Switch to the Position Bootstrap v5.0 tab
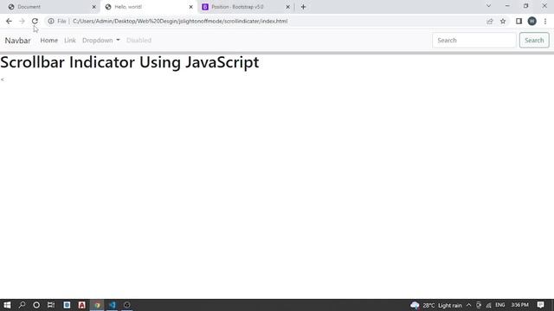This screenshot has height=311, width=554. pyautogui.click(x=245, y=7)
